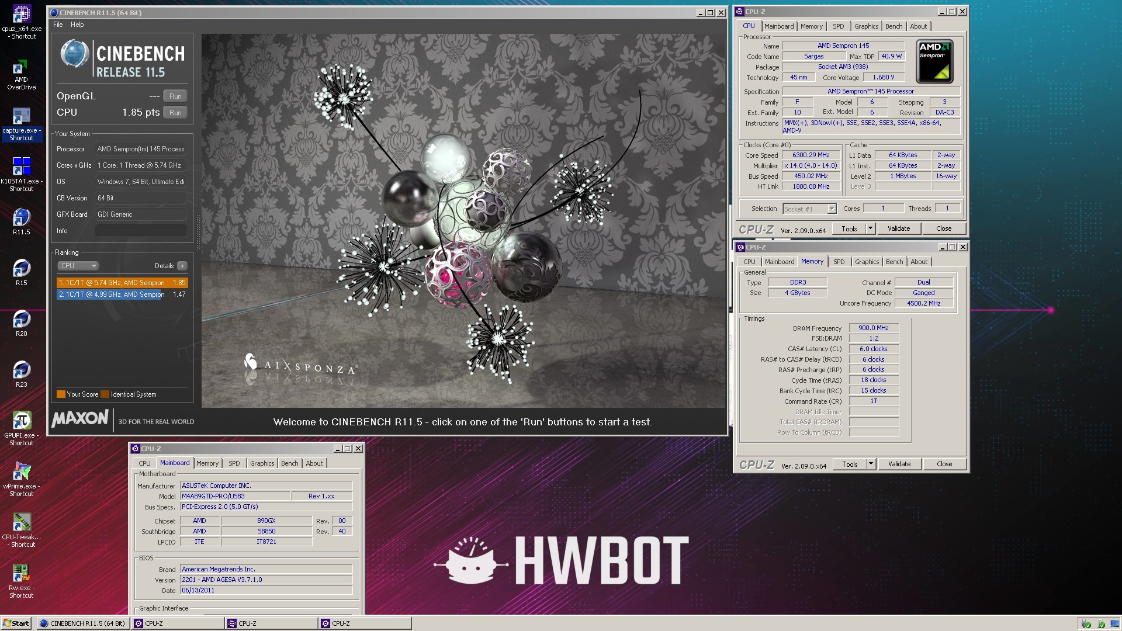Screen dimensions: 1122x631
Task: Open SPD tab in Memory CPU-Z window
Action: [839, 262]
